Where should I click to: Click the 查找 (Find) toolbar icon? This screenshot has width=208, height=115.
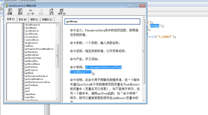point(20,12)
